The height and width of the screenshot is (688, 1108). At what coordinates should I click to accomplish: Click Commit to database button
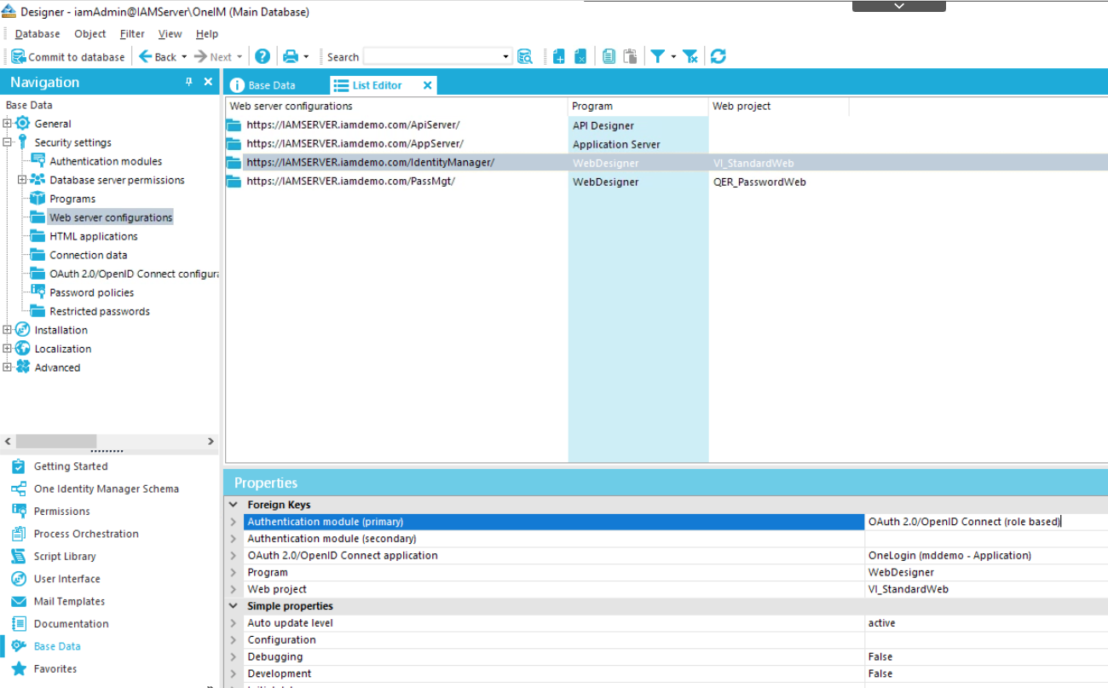click(68, 57)
